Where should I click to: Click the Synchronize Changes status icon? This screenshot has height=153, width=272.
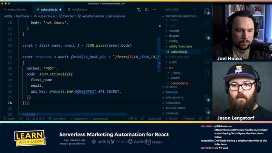pyautogui.click(x=21, y=119)
